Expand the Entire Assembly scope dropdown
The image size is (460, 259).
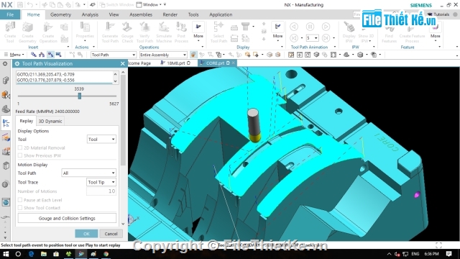163,55
